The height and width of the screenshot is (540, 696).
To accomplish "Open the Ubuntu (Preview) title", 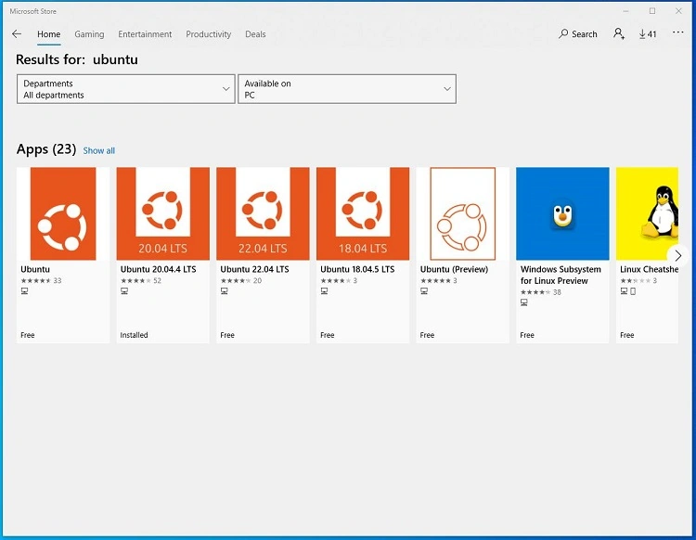I will coord(454,269).
